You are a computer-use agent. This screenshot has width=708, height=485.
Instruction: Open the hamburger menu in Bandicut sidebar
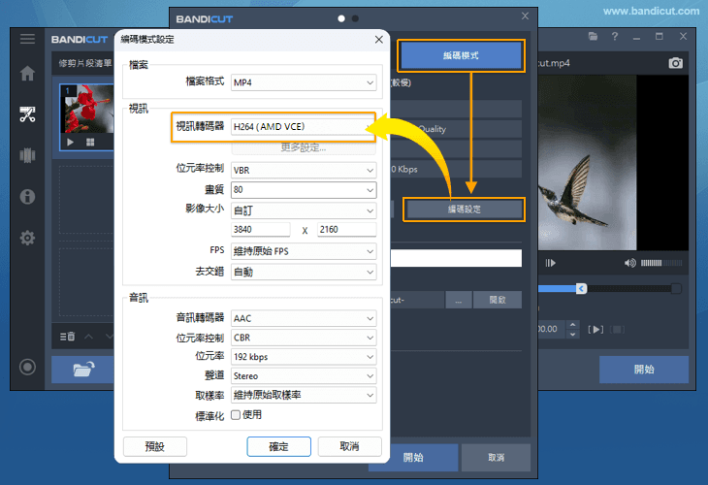click(27, 39)
